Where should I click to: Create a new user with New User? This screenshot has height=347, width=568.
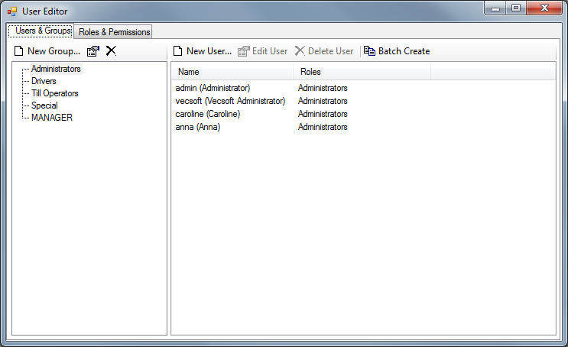(202, 51)
